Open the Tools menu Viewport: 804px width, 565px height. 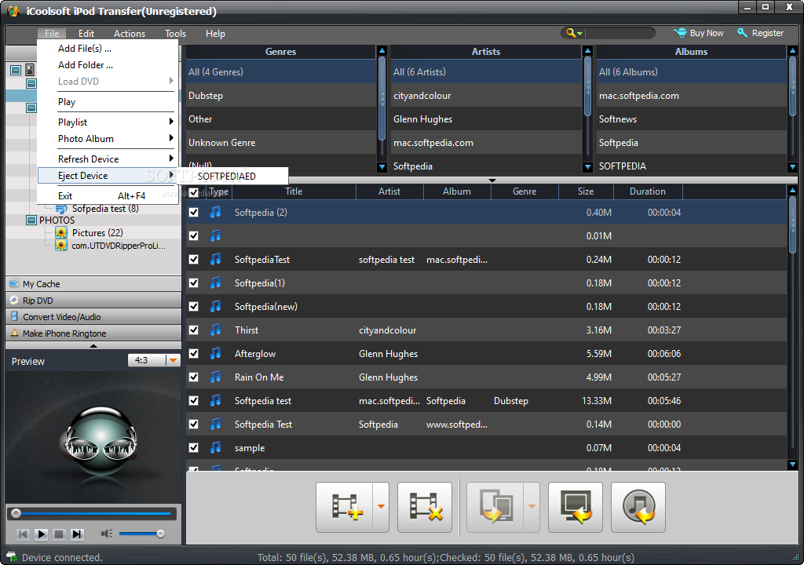pos(175,33)
